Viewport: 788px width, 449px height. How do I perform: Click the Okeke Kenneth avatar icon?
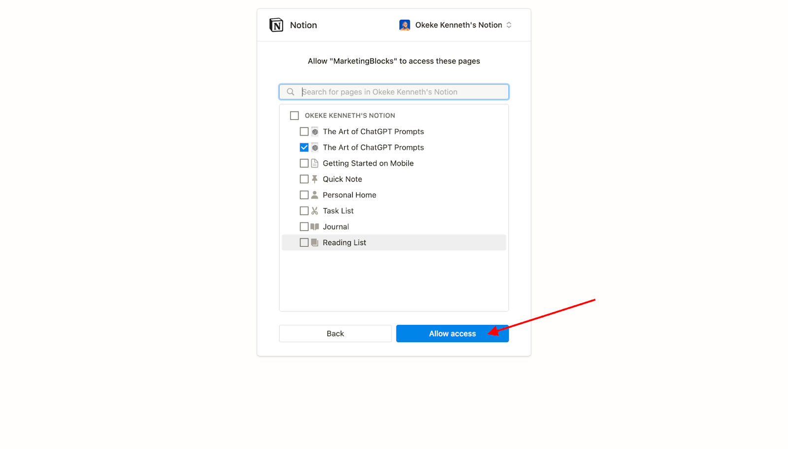point(405,25)
